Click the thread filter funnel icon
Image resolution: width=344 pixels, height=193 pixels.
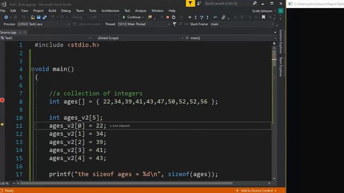174,24
